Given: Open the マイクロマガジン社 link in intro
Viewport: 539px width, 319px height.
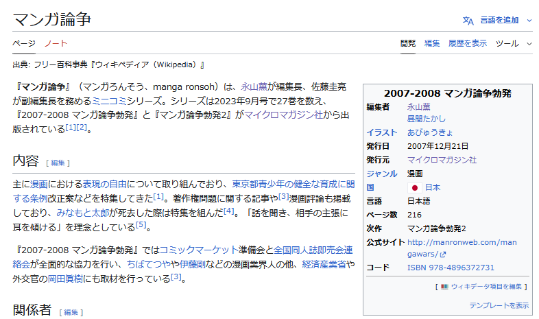Looking at the screenshot, I should [283, 115].
